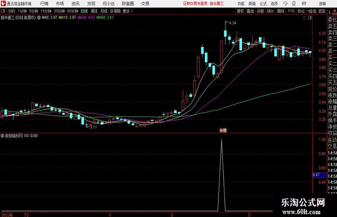This screenshot has height=217, width=337.
Task: Click the TDX red logo icon
Action: point(3,4)
